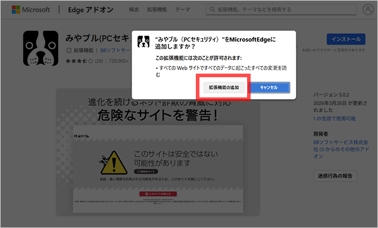Click the permission text すべての Web サイト
The height and width of the screenshot is (228, 378).
[x=221, y=71]
